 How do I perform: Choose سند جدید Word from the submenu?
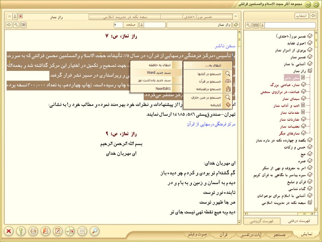[x=156, y=73]
